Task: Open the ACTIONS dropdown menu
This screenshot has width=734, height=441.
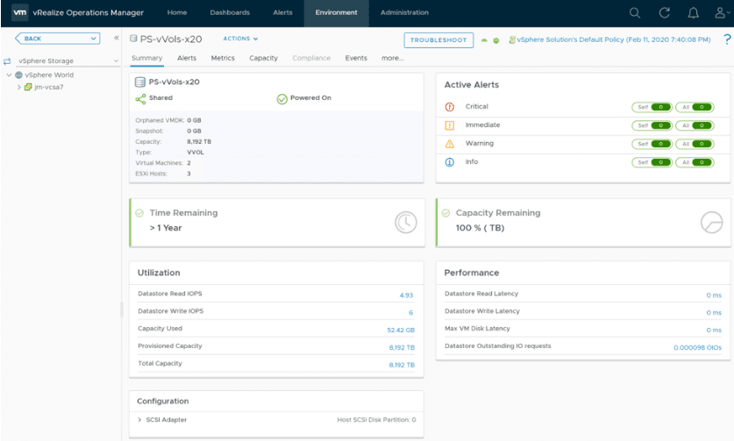Action: (240, 39)
